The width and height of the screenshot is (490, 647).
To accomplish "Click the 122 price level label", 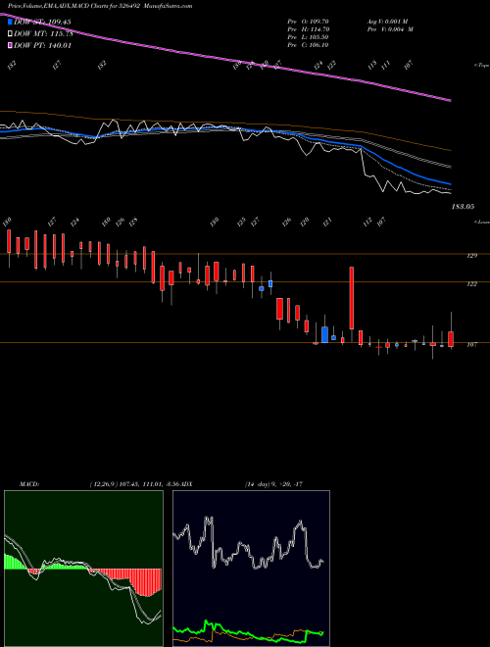I will pyautogui.click(x=472, y=284).
